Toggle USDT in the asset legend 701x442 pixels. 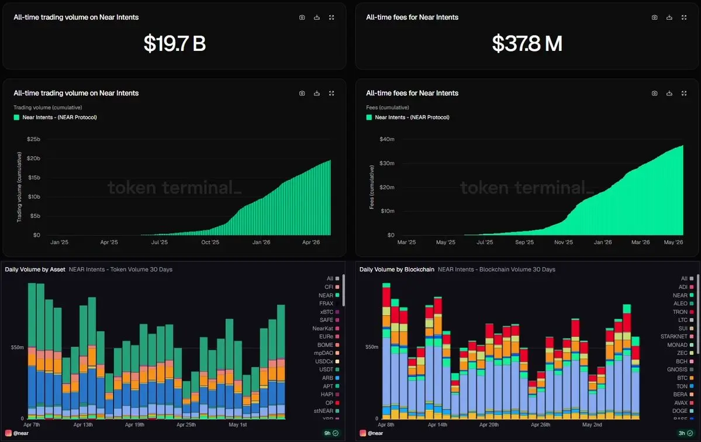click(329, 370)
